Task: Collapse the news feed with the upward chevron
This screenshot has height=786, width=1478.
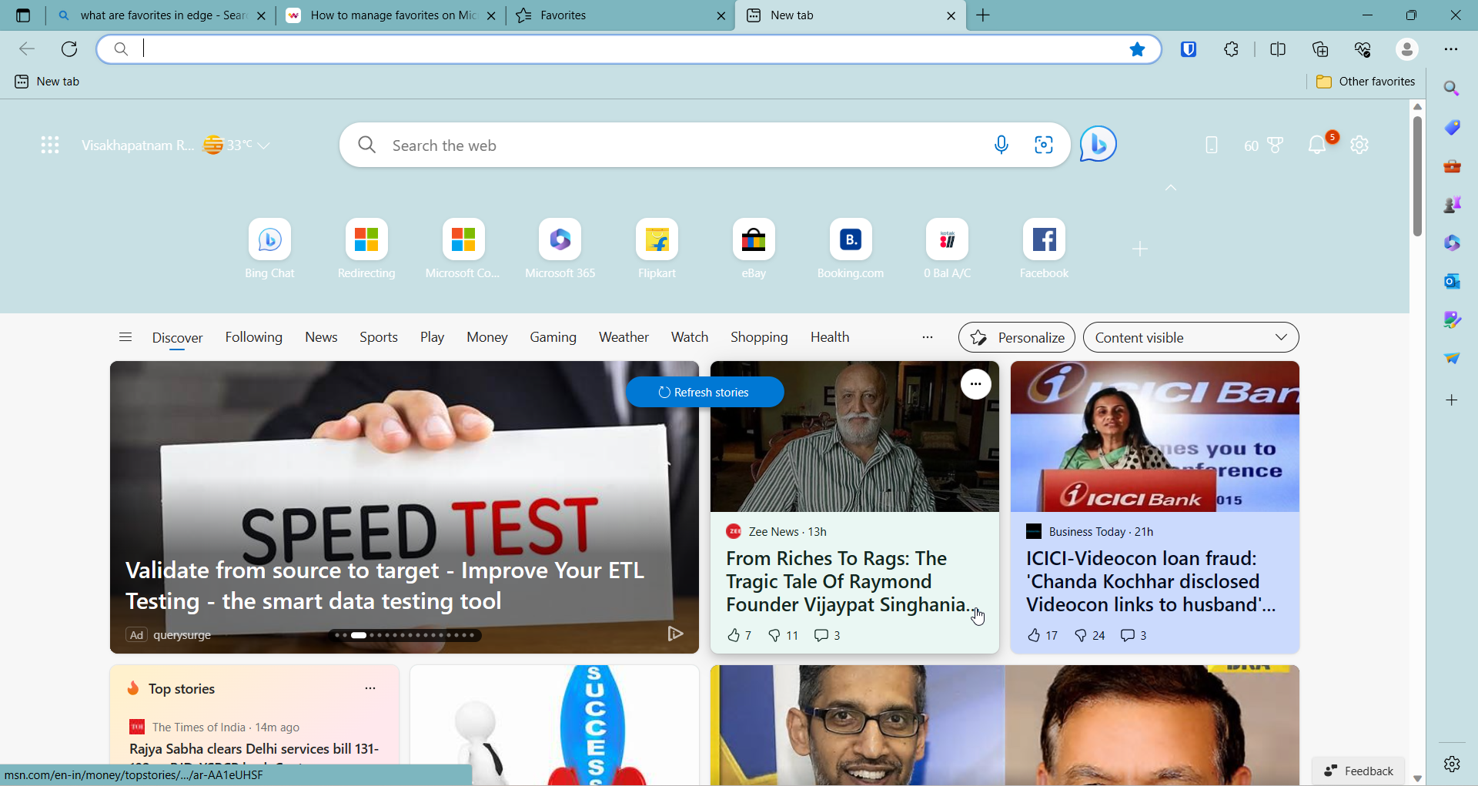Action: [1169, 187]
